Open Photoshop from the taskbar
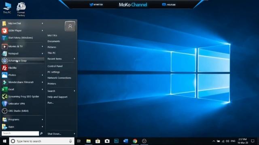Image resolution: width=259 pixels, height=145 pixels. [x=116, y=141]
